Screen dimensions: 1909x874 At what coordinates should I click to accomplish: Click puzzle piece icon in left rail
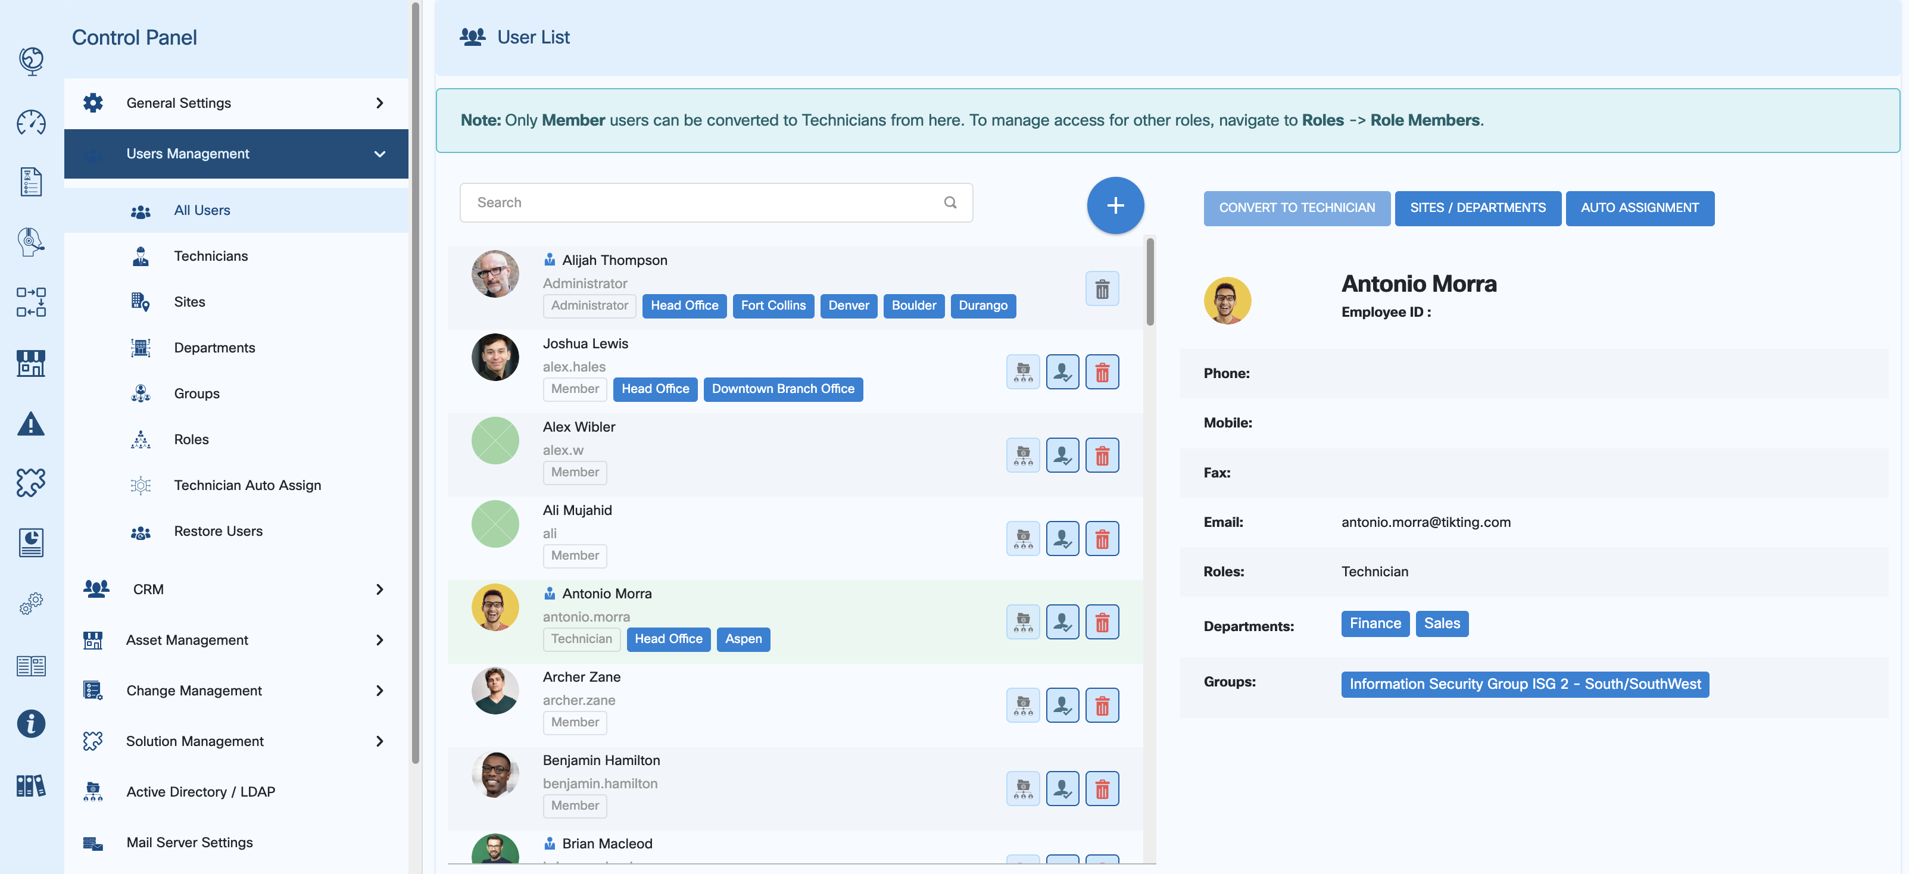click(x=31, y=482)
